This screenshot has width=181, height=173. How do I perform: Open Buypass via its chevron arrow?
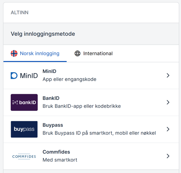(x=168, y=129)
